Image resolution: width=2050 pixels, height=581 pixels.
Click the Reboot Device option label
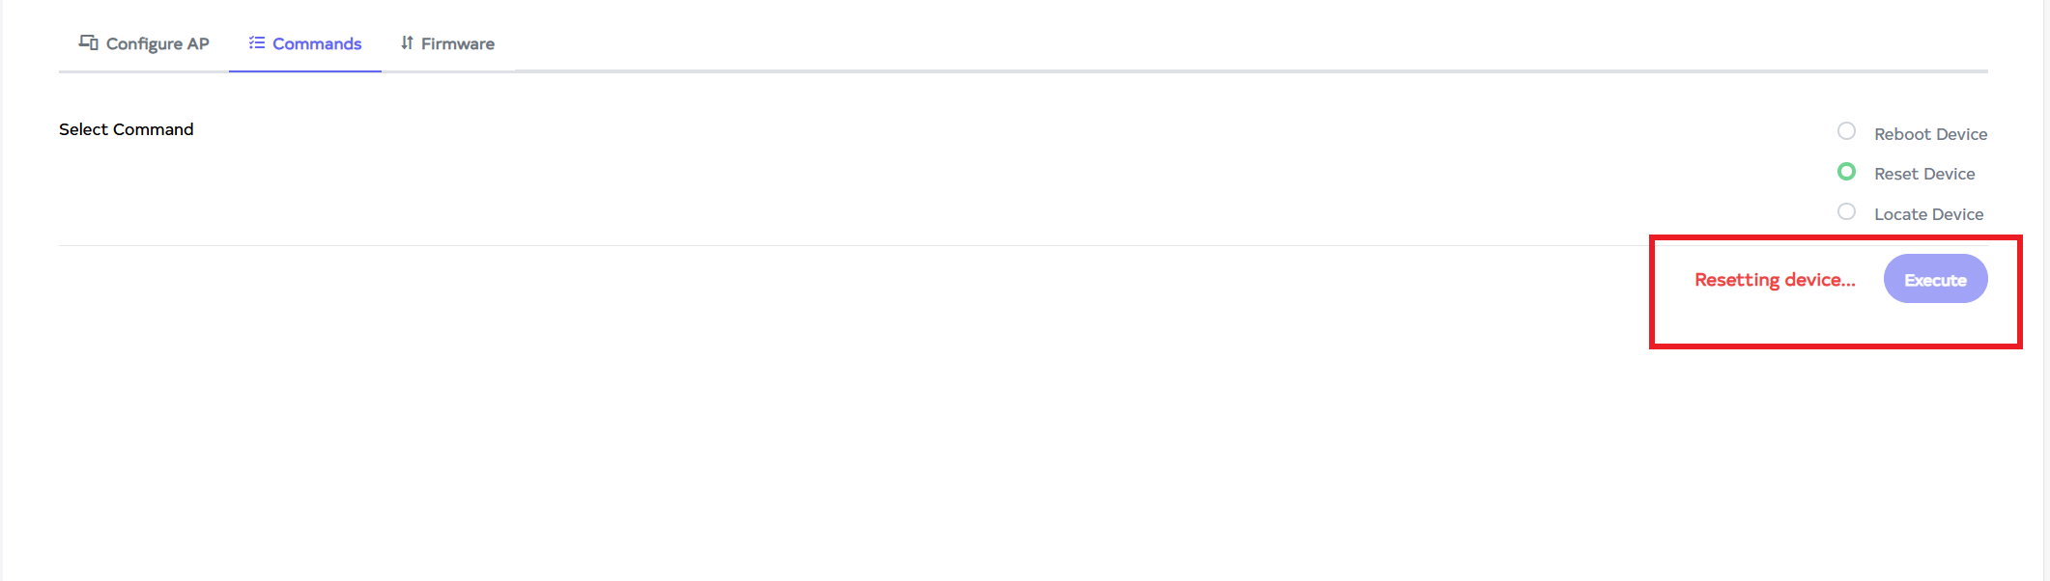point(1930,134)
